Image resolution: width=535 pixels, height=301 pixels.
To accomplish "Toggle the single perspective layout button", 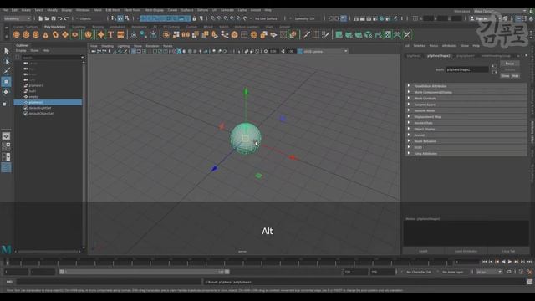I will pyautogui.click(x=6, y=136).
